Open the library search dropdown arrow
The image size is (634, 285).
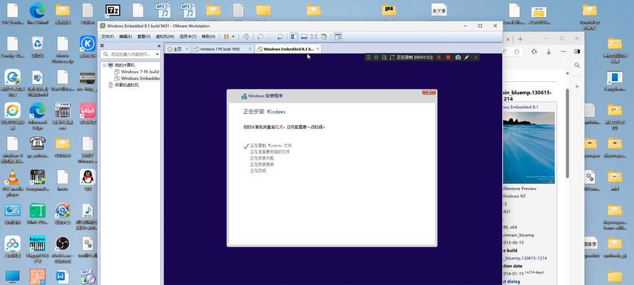[158, 54]
